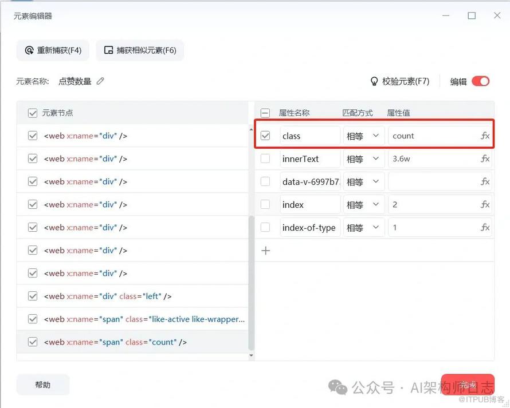
Task: Click fx icon in data-v-6997b7 row
Action: tap(485, 181)
